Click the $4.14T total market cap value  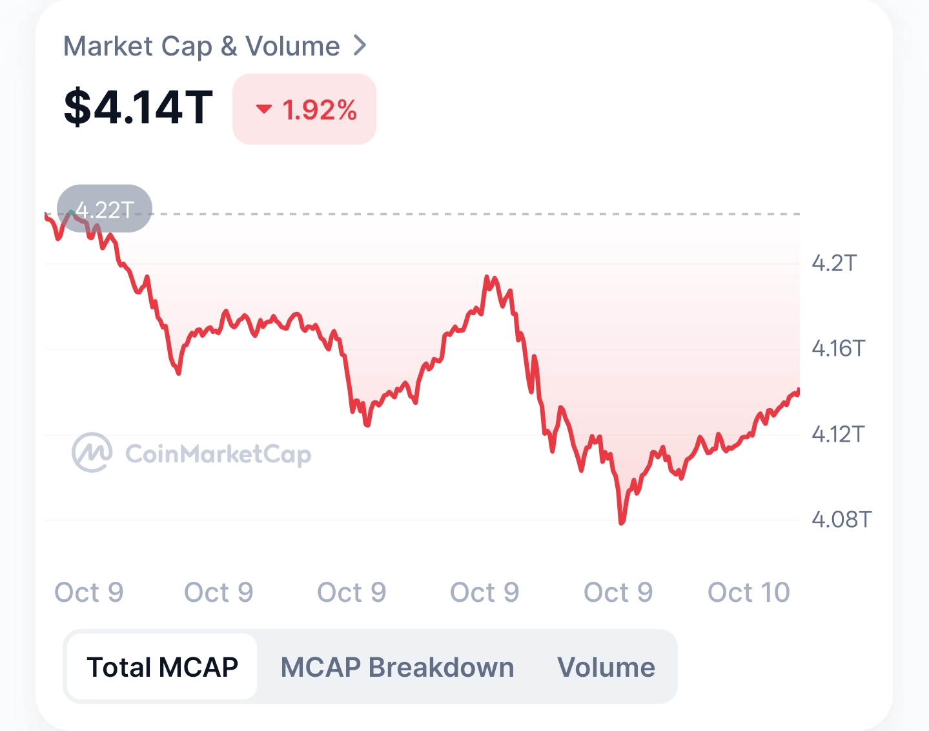[x=138, y=107]
